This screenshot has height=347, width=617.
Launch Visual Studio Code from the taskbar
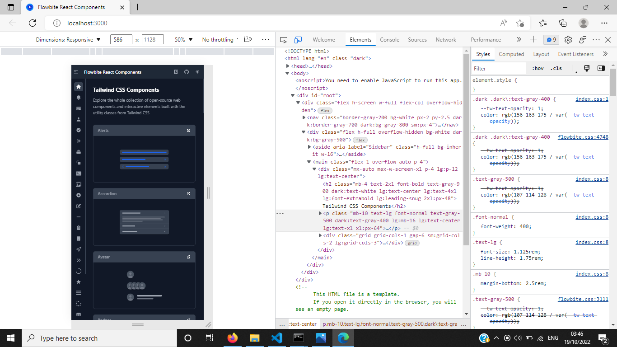[276, 338]
